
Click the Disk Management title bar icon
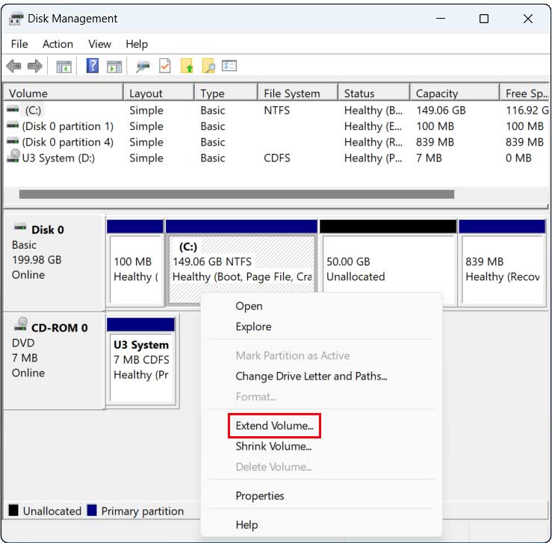click(16, 19)
